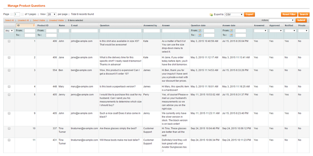Click the export file icon
Viewport: 313px width, 156px height.
211,15
